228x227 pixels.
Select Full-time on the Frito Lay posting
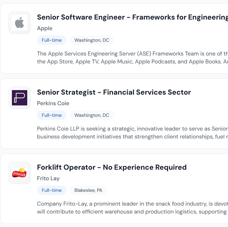click(x=52, y=190)
